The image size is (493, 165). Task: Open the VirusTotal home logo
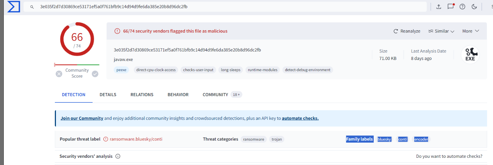pyautogui.click(x=13, y=7)
